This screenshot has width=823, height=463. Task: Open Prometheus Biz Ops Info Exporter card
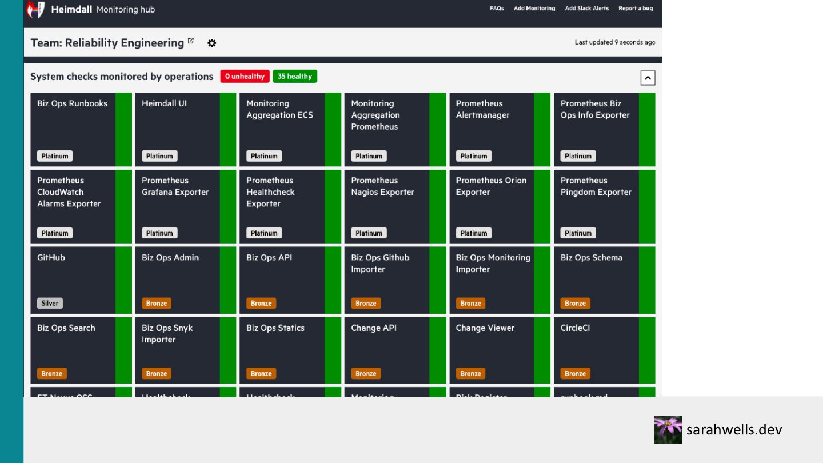[x=605, y=130]
